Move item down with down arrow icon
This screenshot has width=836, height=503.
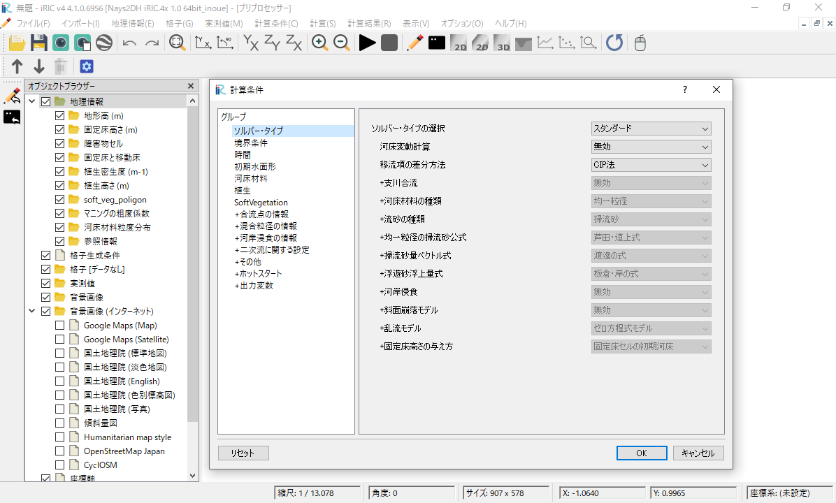tap(39, 66)
